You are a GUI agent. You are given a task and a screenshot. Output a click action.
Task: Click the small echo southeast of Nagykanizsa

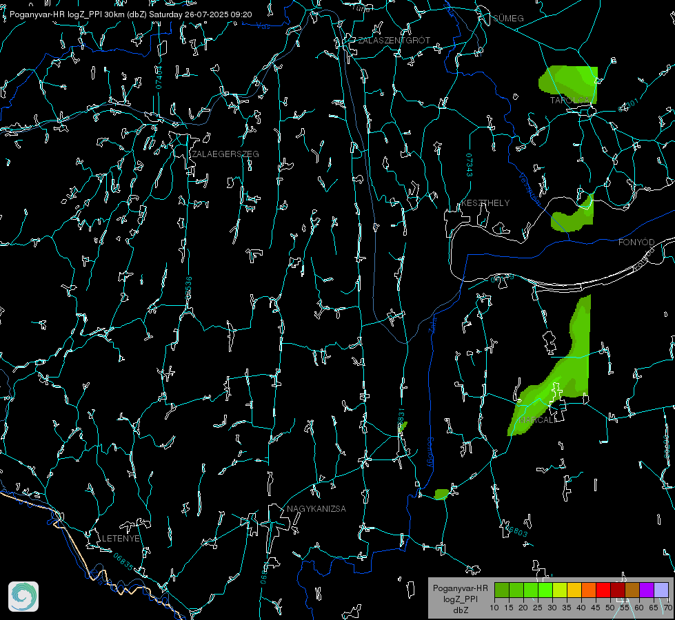click(441, 494)
